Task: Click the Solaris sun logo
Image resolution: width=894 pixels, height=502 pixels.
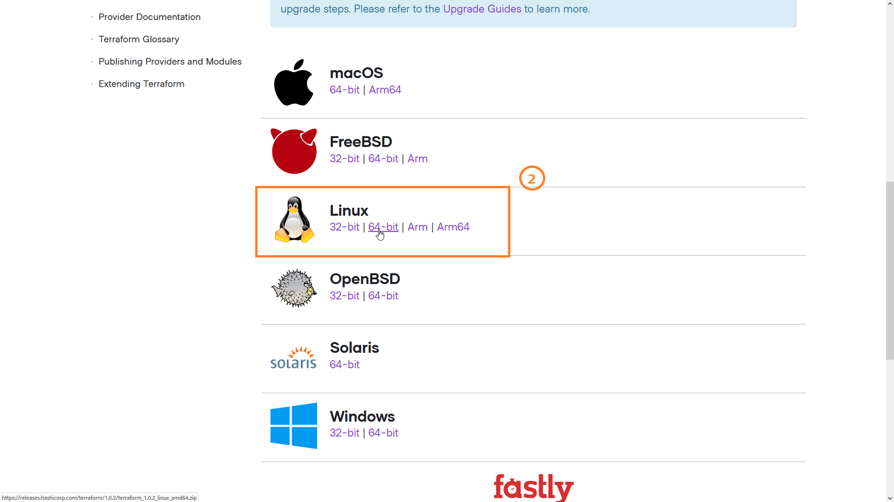Action: (x=293, y=357)
